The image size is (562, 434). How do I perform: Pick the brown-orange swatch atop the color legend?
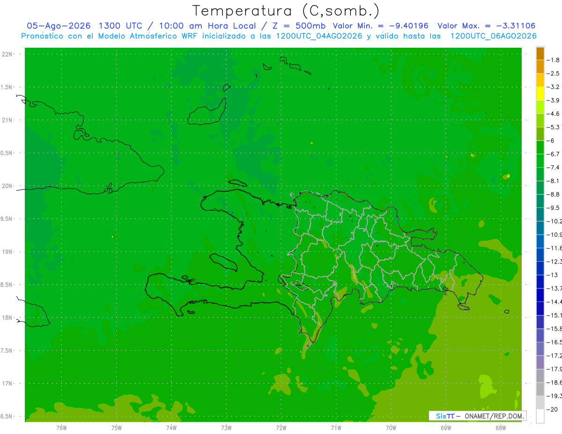[x=540, y=53]
